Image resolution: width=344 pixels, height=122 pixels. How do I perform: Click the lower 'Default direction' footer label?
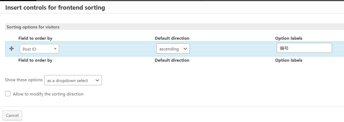click(172, 60)
